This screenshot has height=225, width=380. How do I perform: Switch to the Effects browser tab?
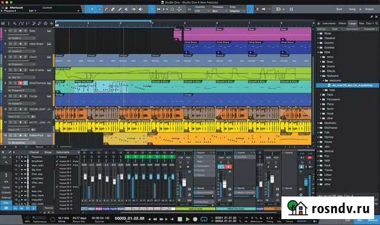tap(342, 24)
